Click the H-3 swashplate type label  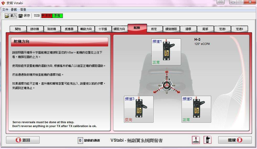pyautogui.click(x=197, y=39)
